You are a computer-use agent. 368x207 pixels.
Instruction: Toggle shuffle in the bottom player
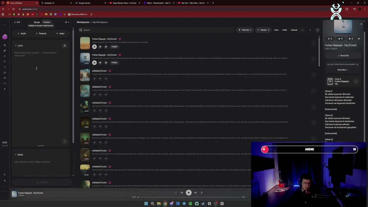coord(176,193)
